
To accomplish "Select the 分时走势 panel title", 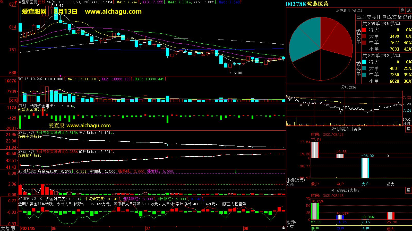I will click(349, 87).
